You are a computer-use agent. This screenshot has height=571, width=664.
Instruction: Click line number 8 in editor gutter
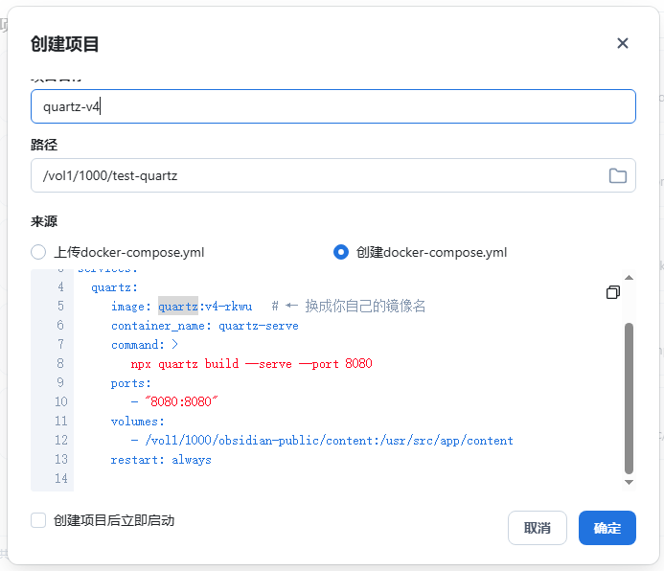tap(60, 364)
